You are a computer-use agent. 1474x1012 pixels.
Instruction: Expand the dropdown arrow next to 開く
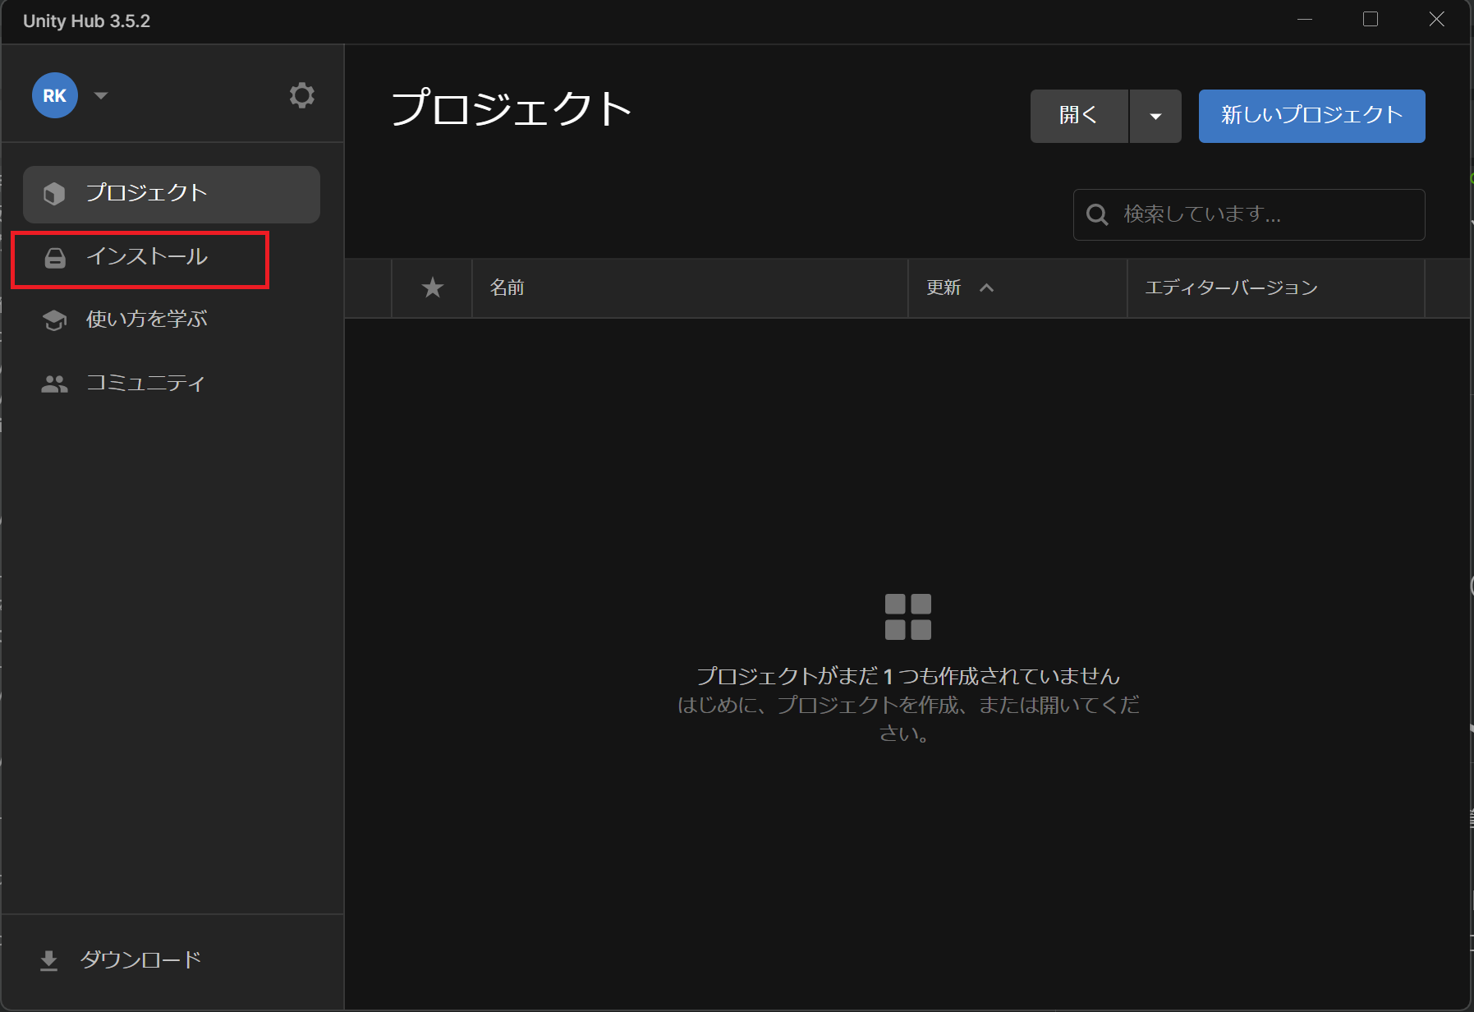point(1155,116)
